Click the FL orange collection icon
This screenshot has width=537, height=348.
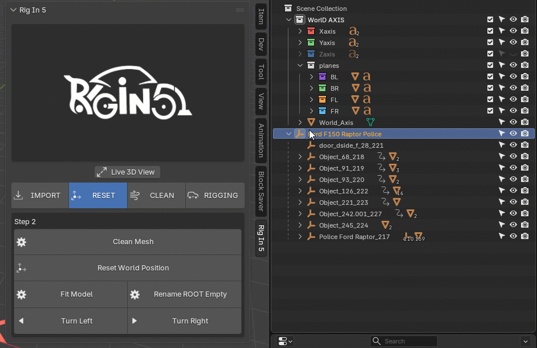pyautogui.click(x=322, y=99)
